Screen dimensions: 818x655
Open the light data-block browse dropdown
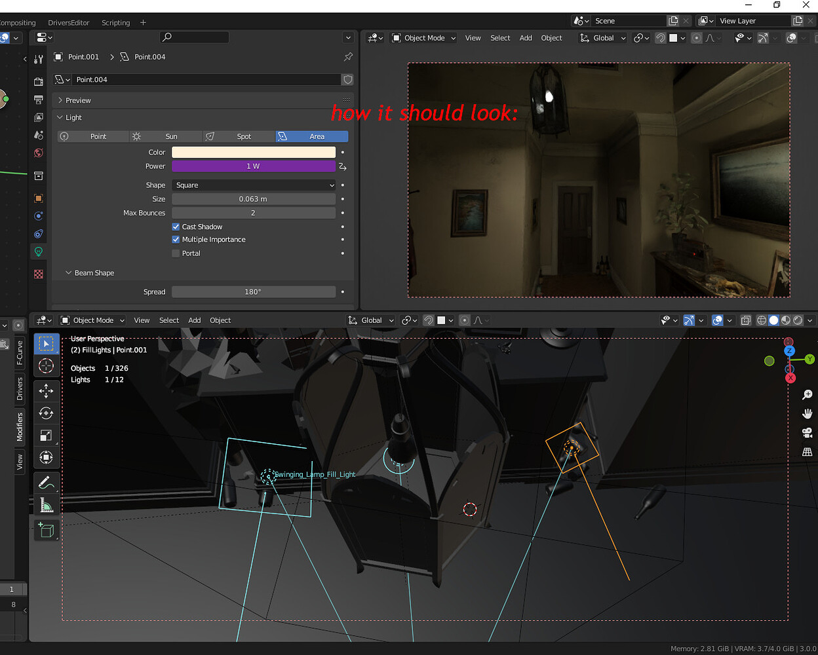63,79
